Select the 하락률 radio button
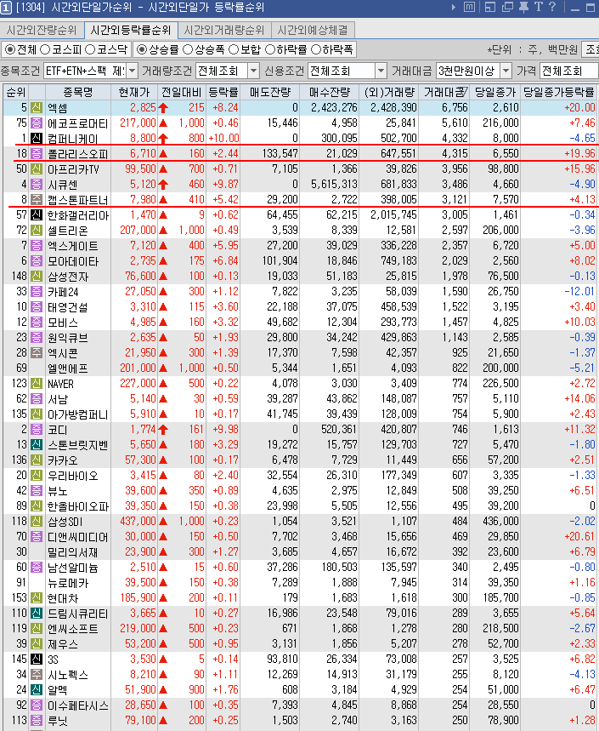The width and height of the screenshot is (599, 731). point(269,49)
